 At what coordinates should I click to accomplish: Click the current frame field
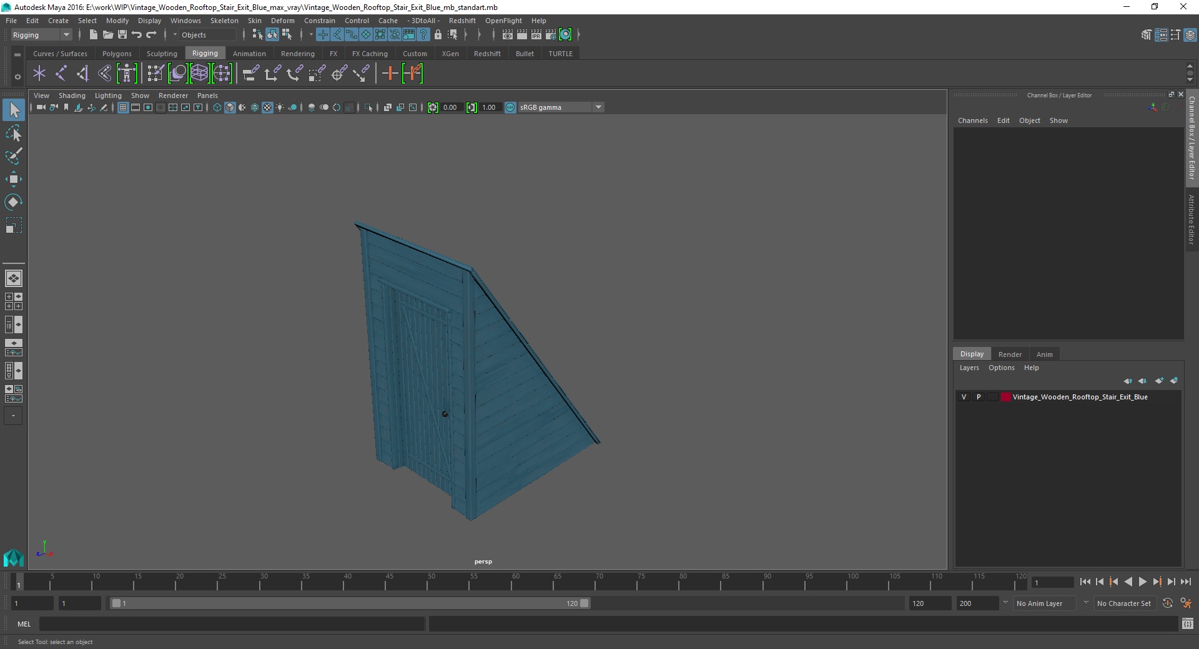1052,582
